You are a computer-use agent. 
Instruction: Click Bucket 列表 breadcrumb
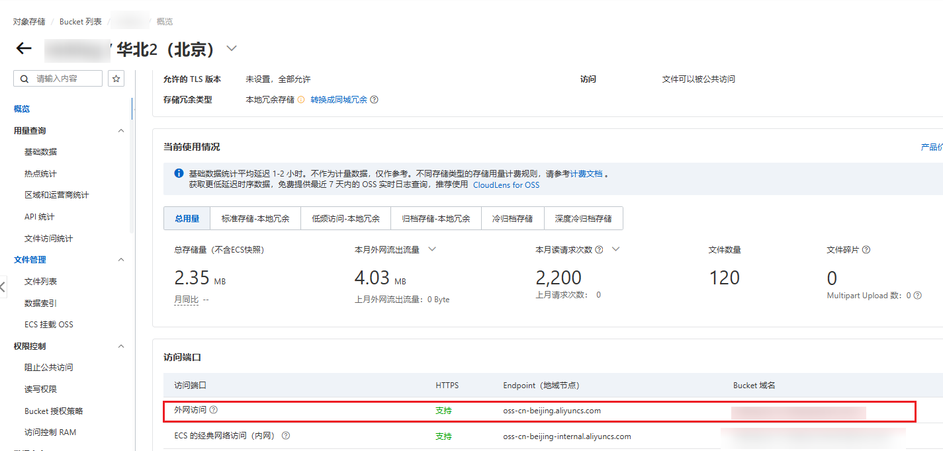[x=81, y=22]
